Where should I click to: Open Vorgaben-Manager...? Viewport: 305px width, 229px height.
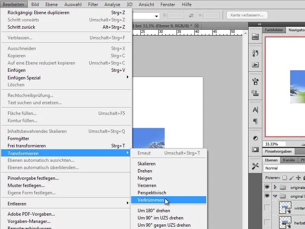tap(66, 221)
